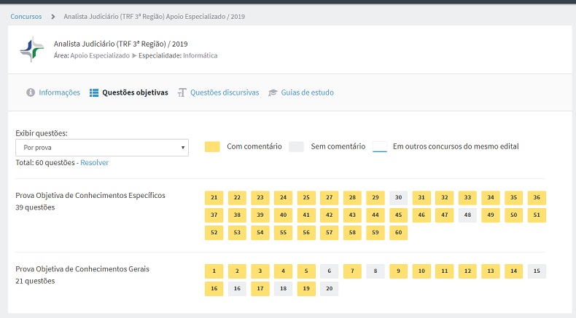Screen dimensions: 576x318
Task: Open the Guias de estudo tab
Action: coord(307,92)
